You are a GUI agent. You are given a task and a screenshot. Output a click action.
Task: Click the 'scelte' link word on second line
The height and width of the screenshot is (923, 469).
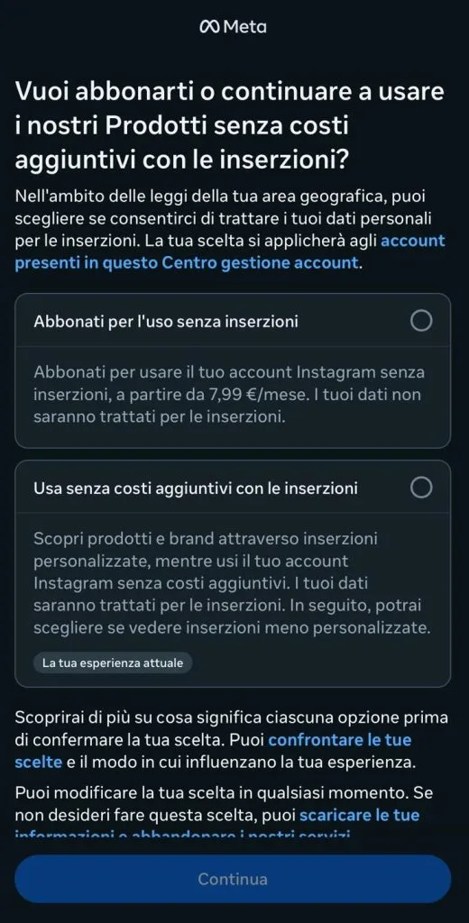click(38, 762)
